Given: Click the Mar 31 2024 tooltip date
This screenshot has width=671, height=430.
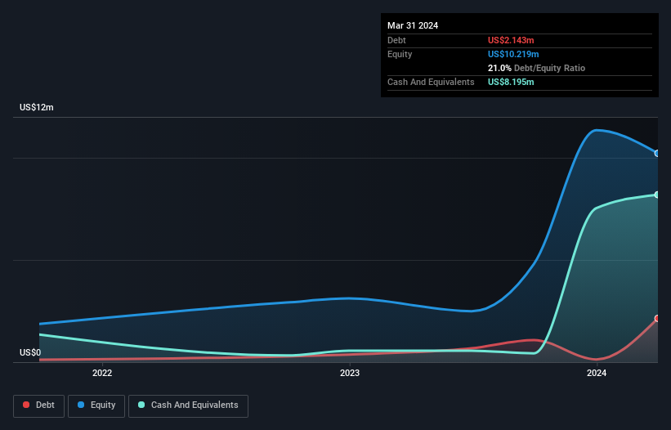Looking at the screenshot, I should 413,25.
